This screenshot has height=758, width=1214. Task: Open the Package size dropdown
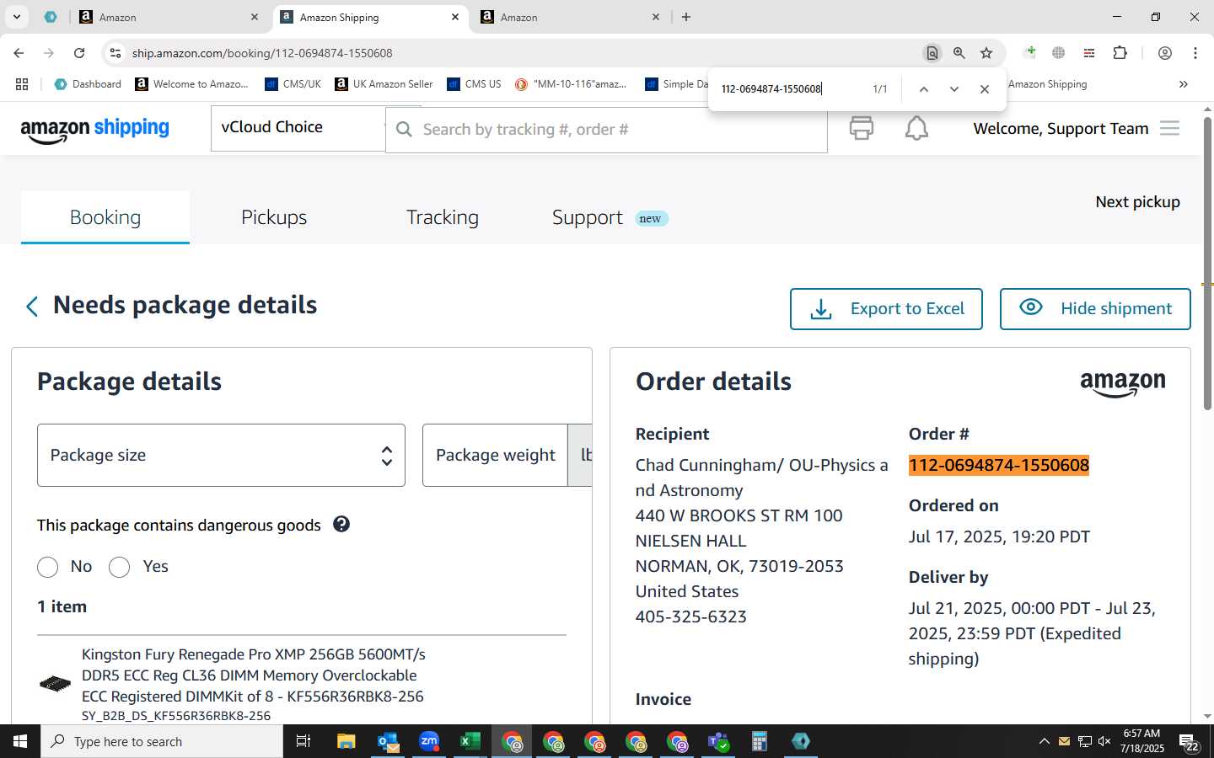pos(221,455)
